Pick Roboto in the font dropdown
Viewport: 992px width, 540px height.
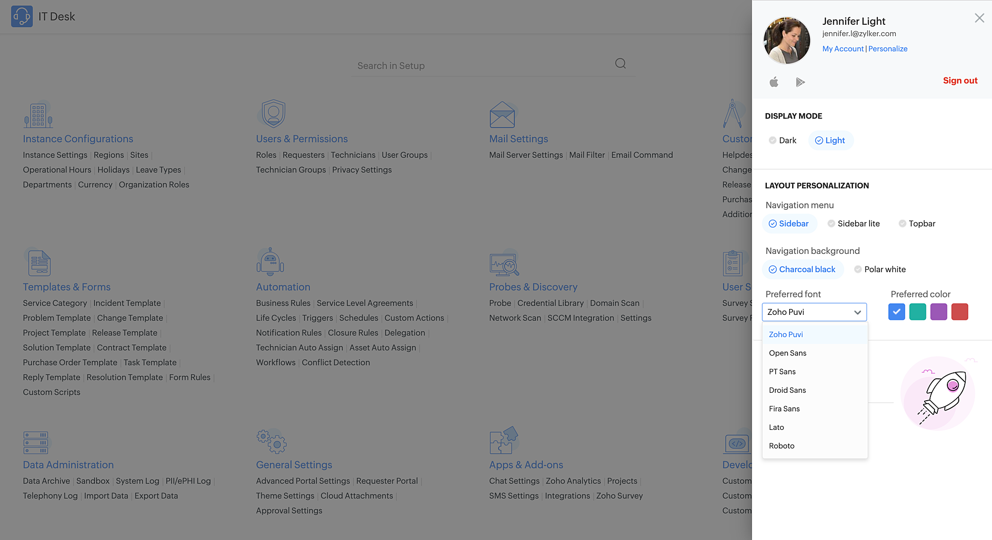(782, 446)
